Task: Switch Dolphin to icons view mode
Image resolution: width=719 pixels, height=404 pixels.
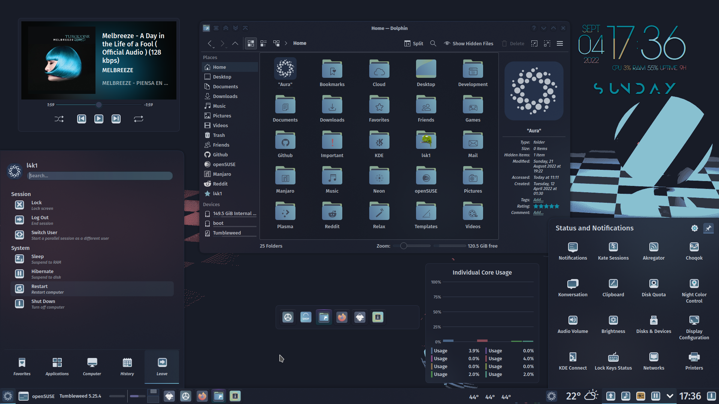Action: coord(251,43)
